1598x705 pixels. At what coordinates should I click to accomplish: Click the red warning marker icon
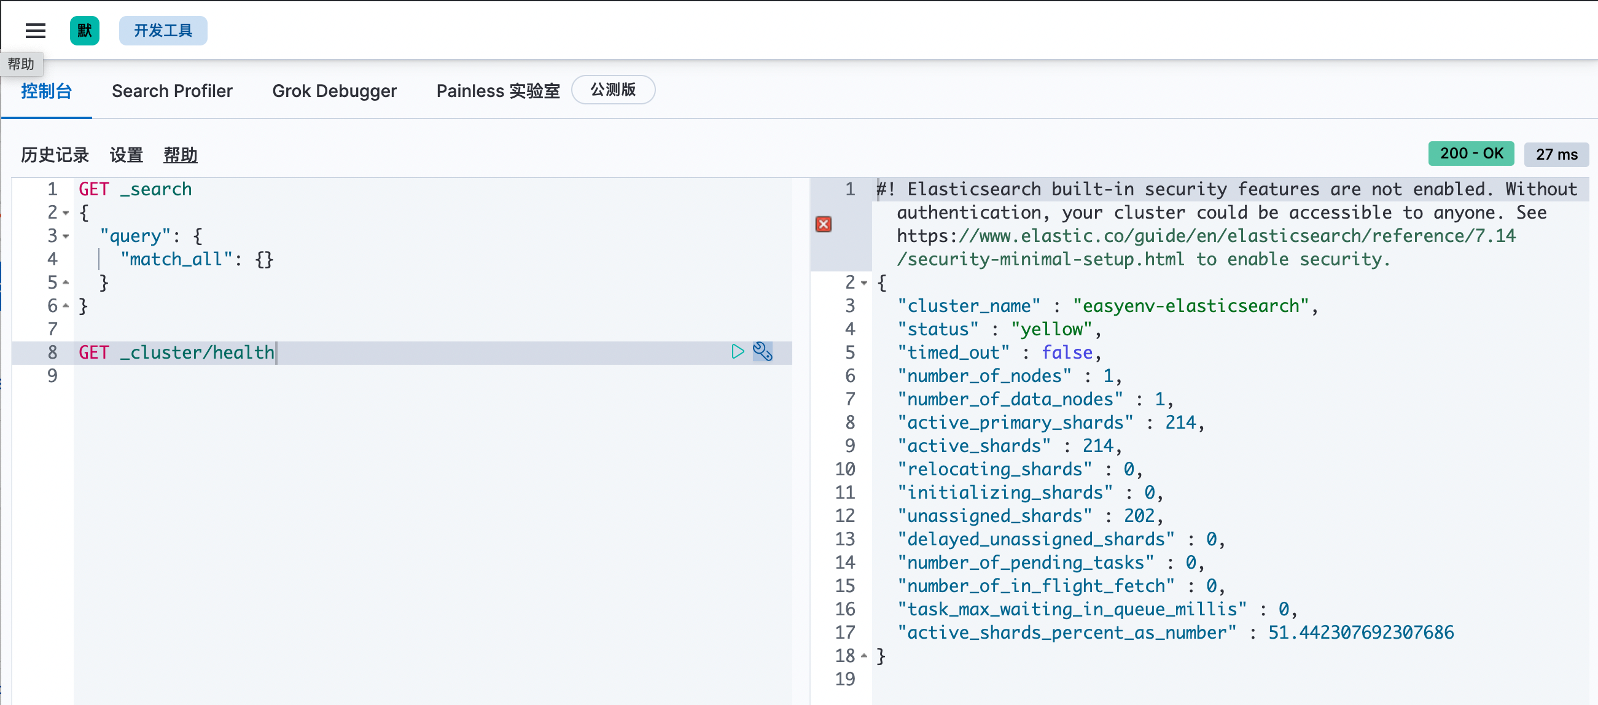[823, 224]
